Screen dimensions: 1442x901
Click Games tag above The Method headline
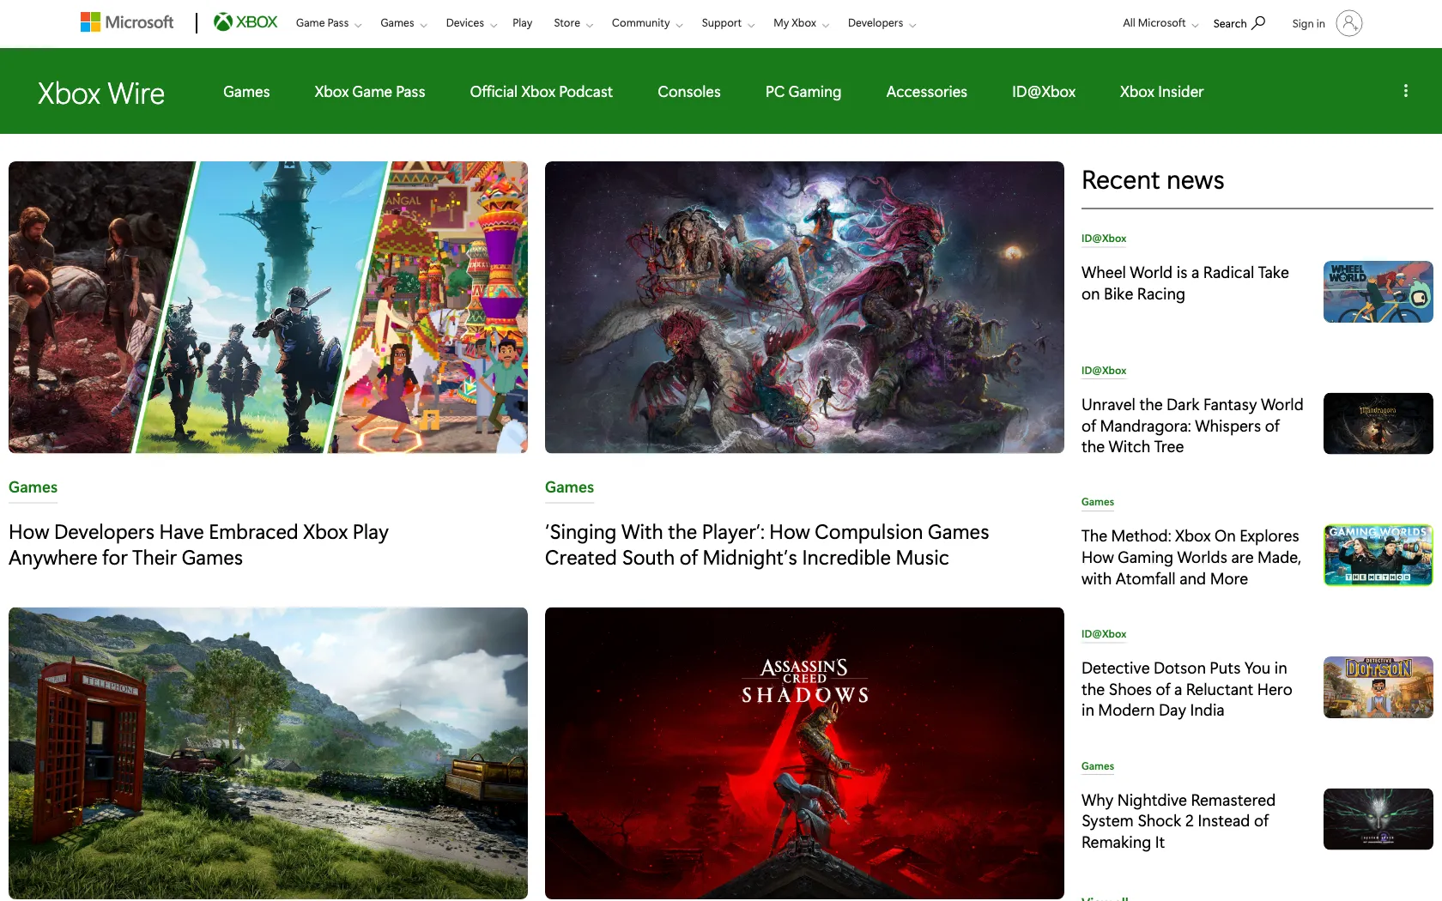pos(1098,502)
